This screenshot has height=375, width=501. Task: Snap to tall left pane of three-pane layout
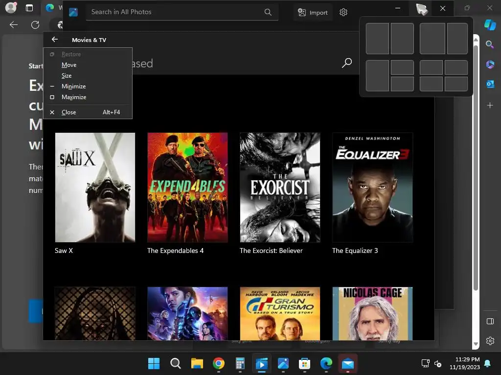pos(377,76)
